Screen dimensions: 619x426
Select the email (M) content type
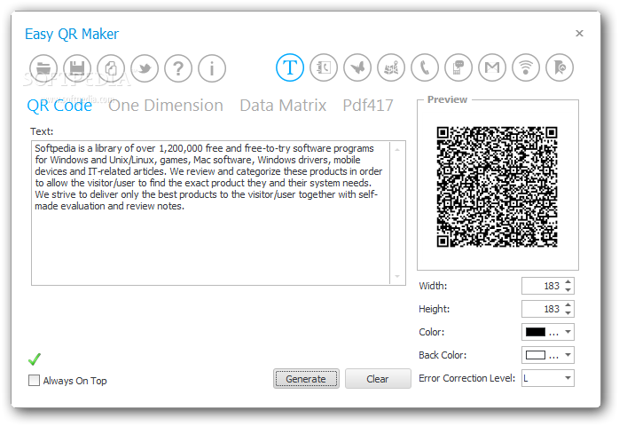[492, 67]
